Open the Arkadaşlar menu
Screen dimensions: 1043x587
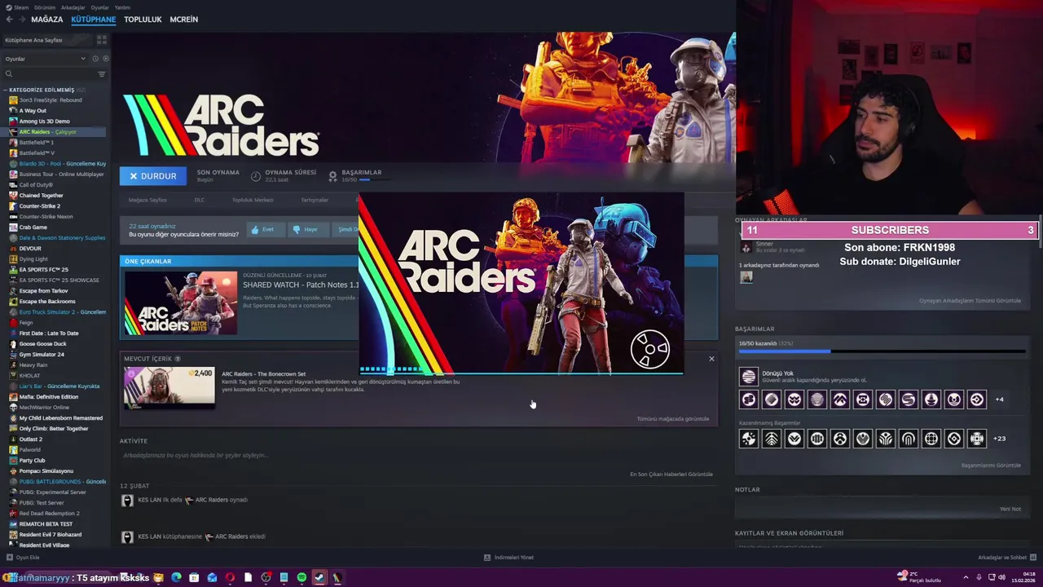pos(73,7)
